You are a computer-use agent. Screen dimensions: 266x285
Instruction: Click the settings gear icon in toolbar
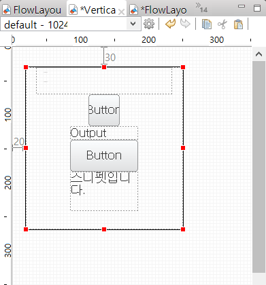click(149, 24)
